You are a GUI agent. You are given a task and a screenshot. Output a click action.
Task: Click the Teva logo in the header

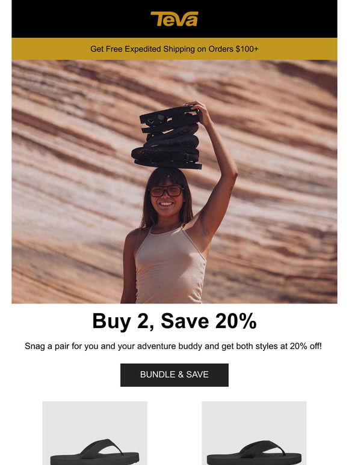[174, 19]
